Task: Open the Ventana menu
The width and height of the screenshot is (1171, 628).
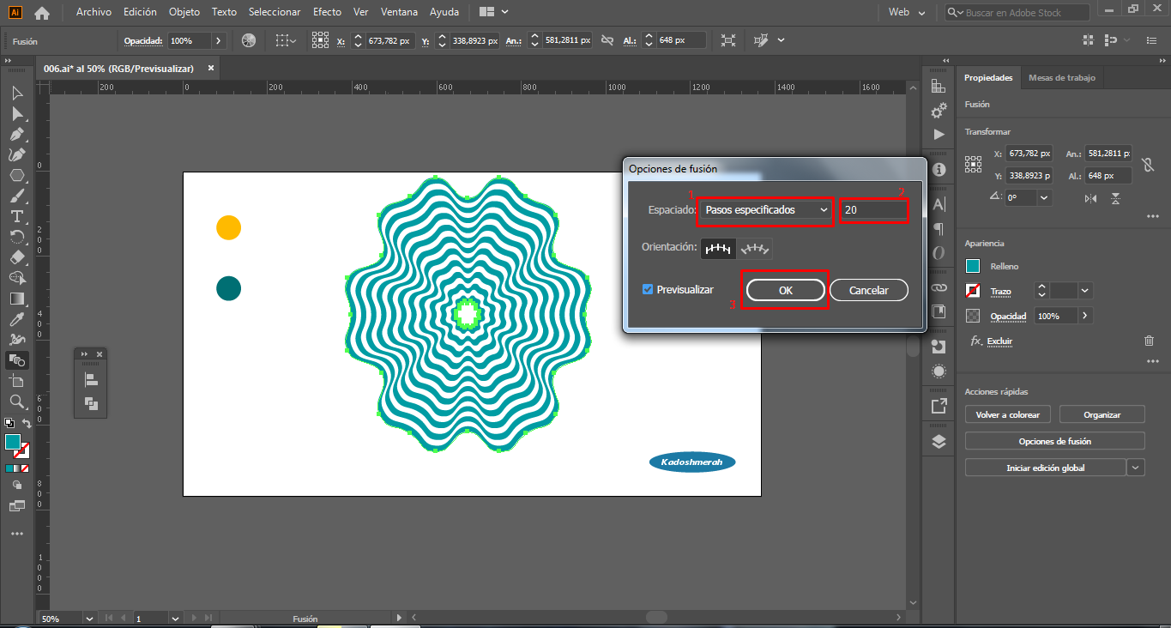Action: point(399,12)
